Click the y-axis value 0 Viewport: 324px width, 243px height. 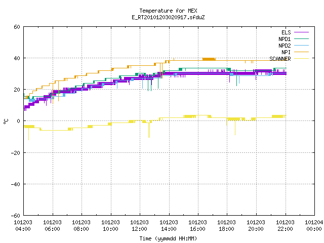18,121
